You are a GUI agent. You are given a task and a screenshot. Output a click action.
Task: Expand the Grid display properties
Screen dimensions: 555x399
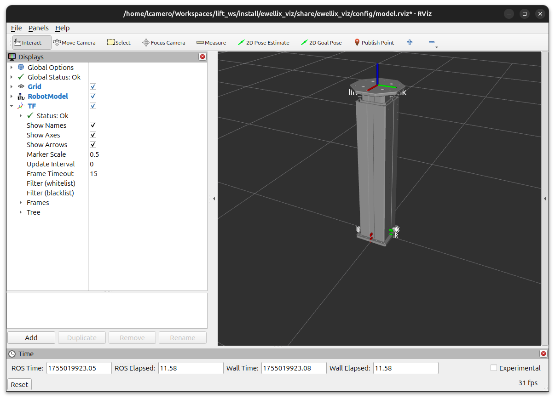tap(12, 86)
